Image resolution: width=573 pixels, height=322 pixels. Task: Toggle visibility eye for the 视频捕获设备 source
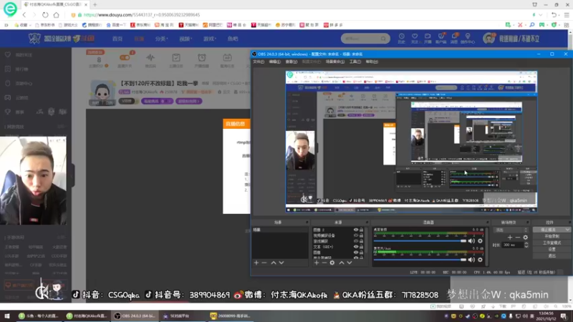(355, 235)
